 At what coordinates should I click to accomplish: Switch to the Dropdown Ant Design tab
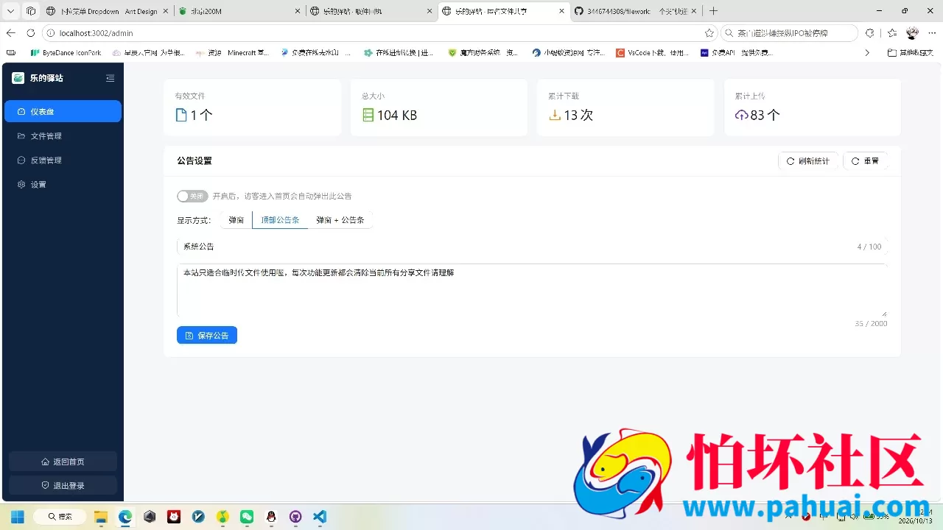(108, 11)
